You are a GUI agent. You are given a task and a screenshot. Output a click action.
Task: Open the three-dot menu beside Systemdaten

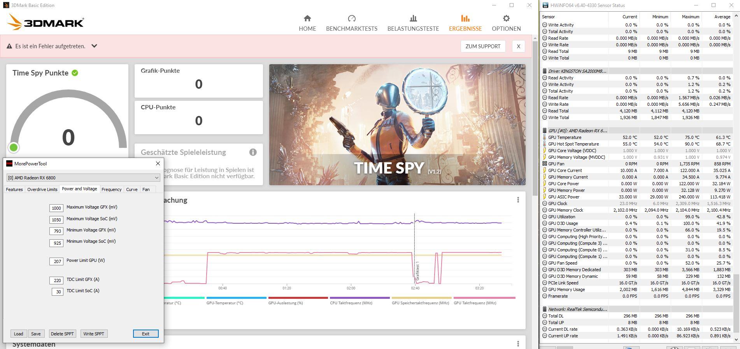tap(518, 344)
